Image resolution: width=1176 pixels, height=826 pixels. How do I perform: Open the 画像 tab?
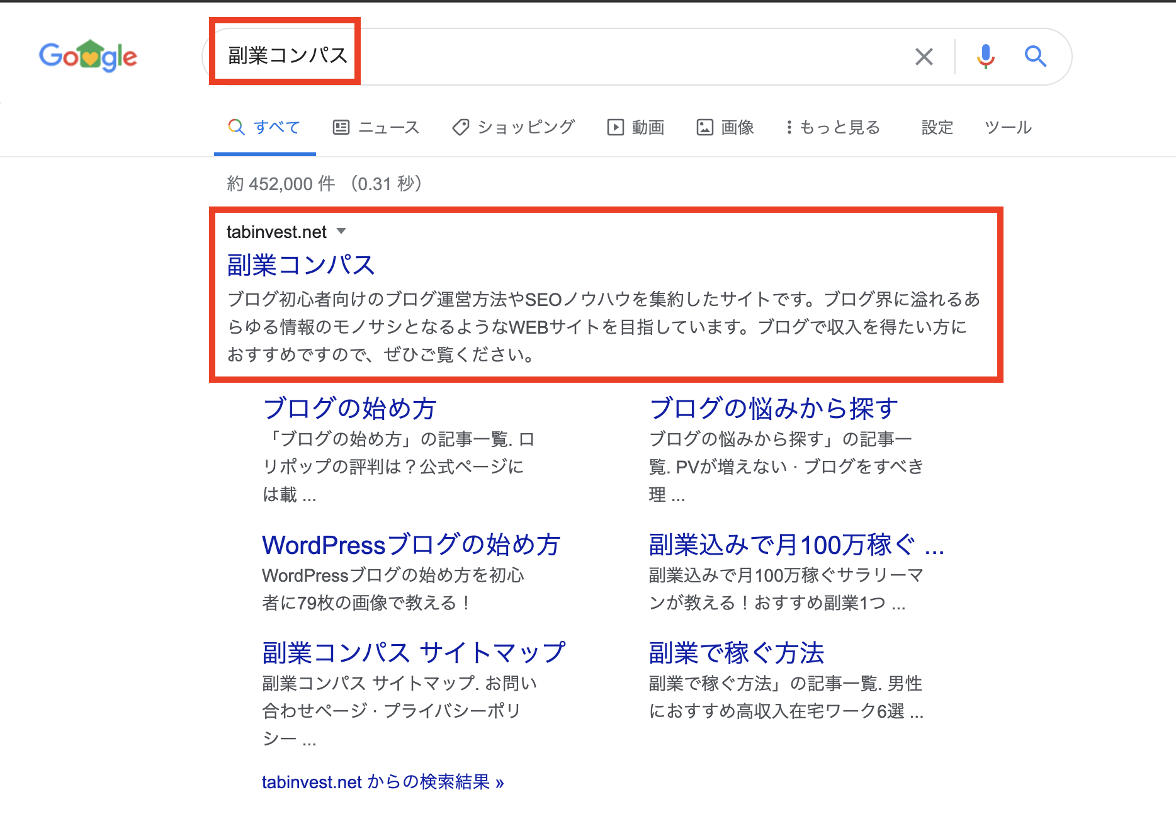pos(725,127)
